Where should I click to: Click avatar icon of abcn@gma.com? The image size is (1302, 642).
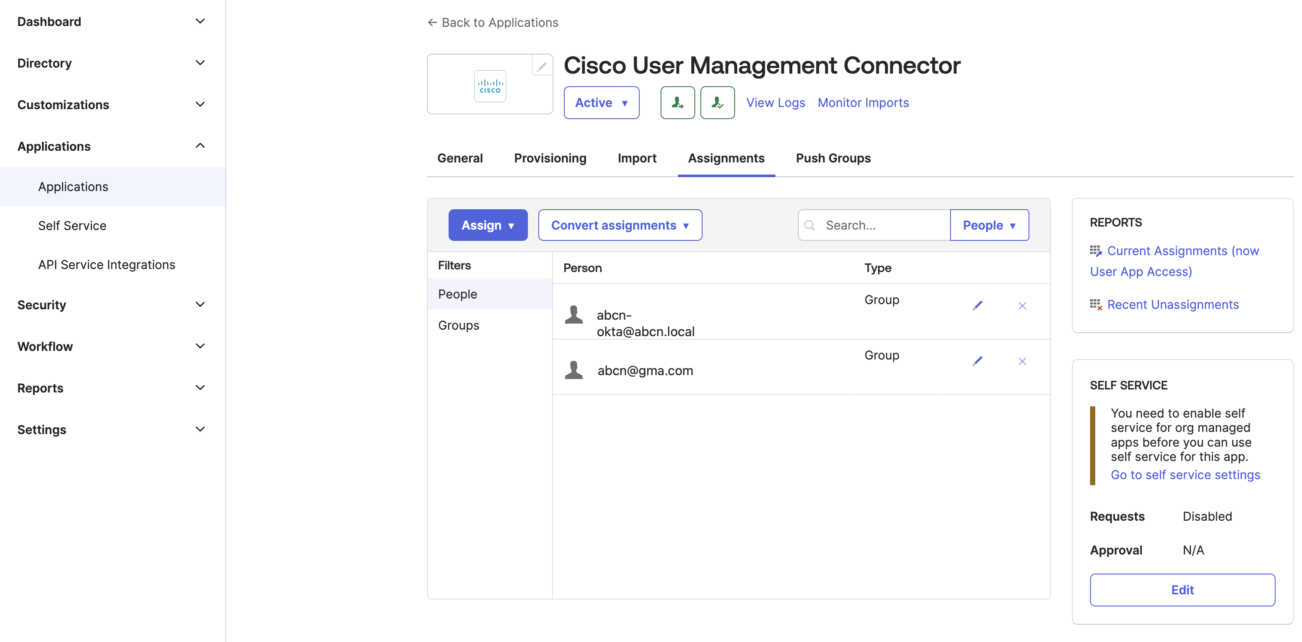(574, 370)
